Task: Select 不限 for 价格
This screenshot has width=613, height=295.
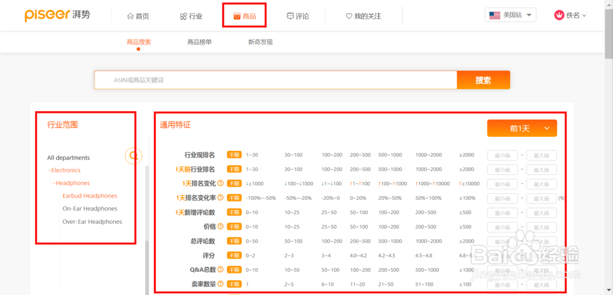Action: click(234, 226)
